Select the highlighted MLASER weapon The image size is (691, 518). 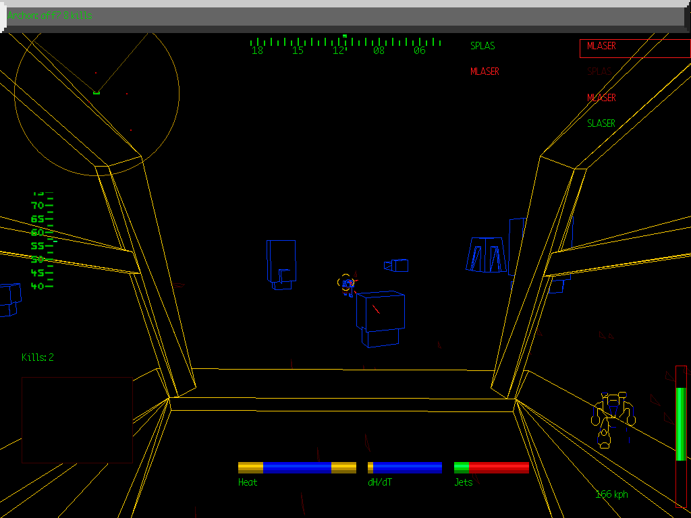[x=601, y=48]
